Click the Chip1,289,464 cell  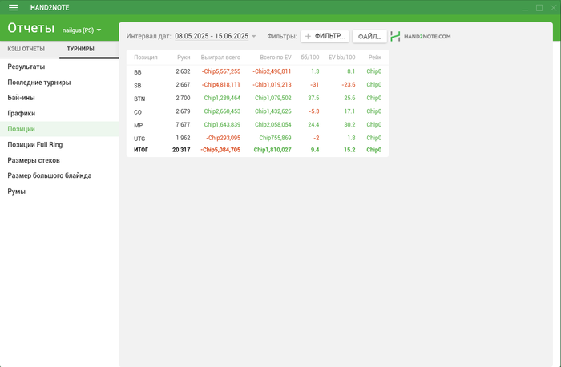(222, 98)
